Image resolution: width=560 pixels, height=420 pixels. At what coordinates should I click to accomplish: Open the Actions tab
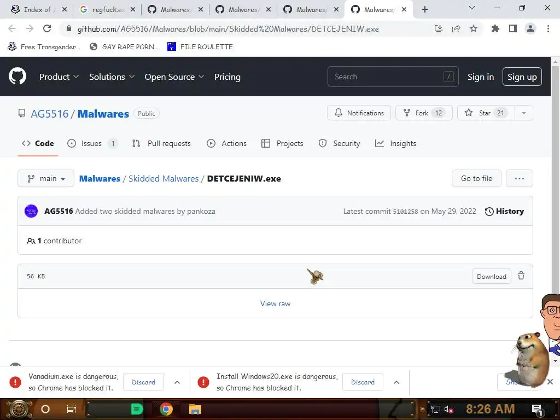point(226,143)
